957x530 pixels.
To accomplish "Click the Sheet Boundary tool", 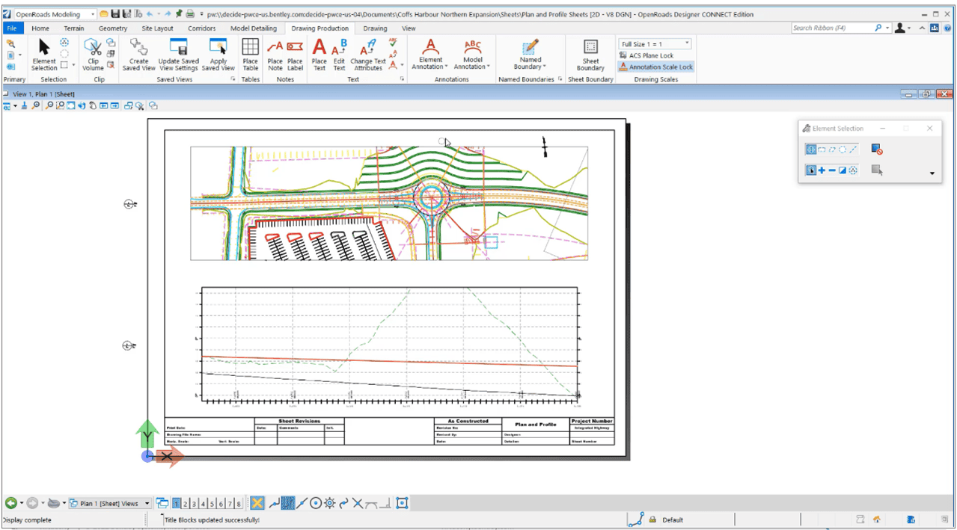I will [x=590, y=56].
